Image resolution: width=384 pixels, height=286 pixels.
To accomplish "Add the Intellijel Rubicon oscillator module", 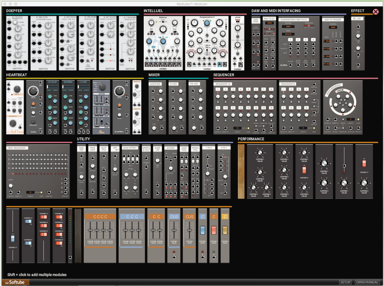I will [x=163, y=43].
